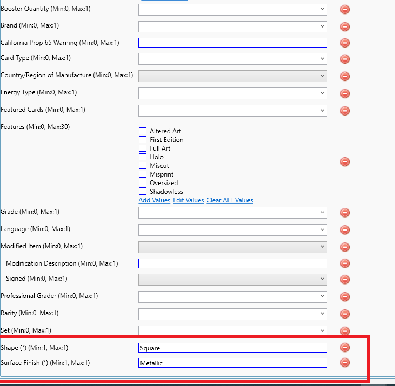This screenshot has width=395, height=386.
Task: Click the Features (Min:0, Max:30) label
Action: [x=35, y=127]
